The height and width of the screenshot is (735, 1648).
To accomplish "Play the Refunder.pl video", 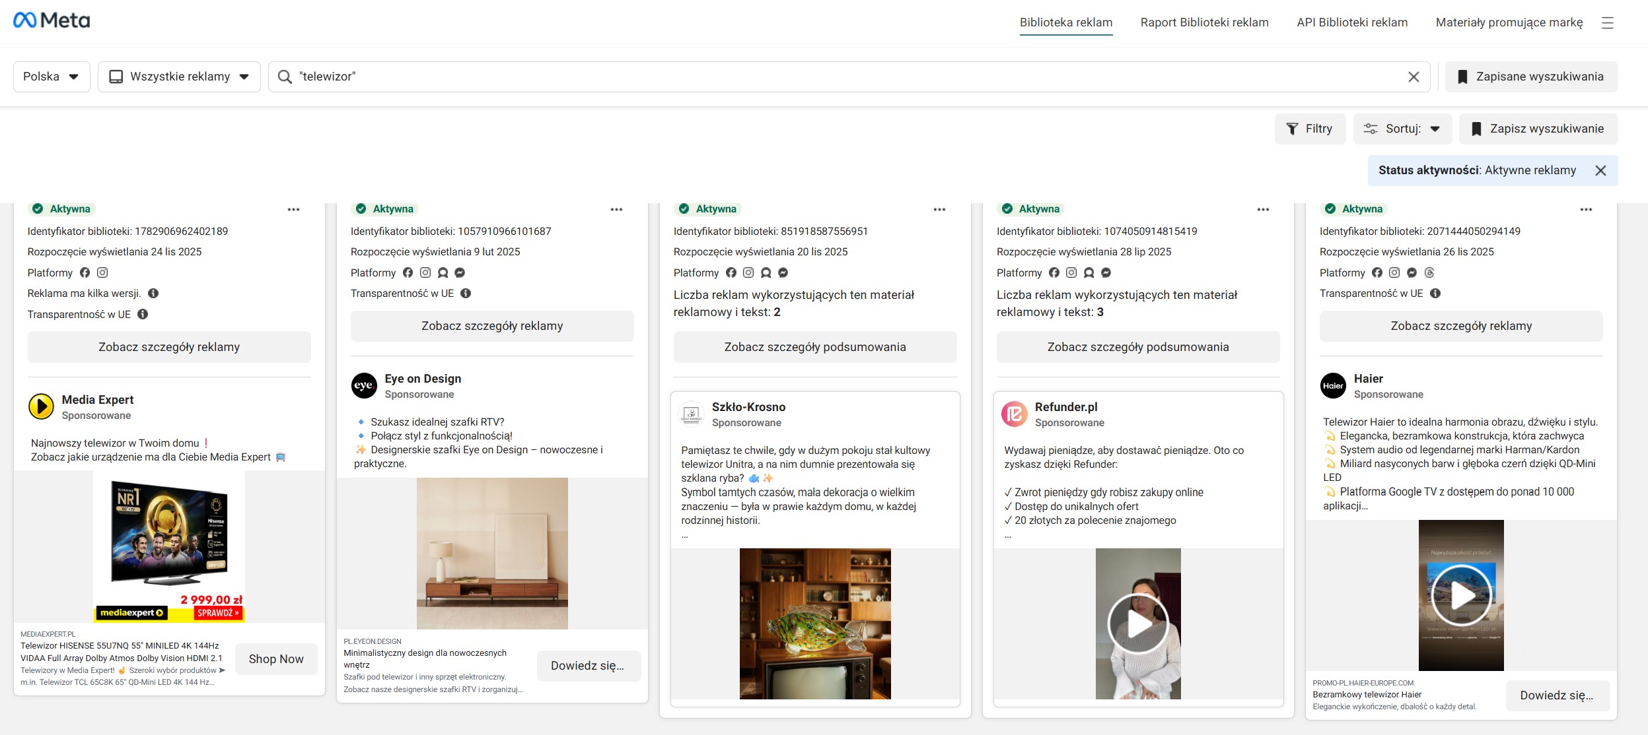I will click(1137, 623).
